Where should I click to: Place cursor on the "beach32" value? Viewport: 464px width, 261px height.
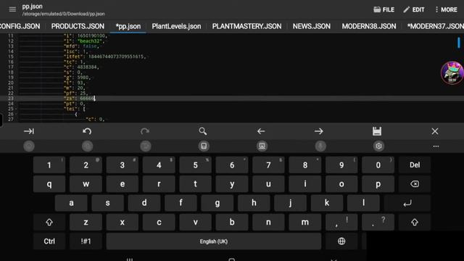(x=89, y=41)
